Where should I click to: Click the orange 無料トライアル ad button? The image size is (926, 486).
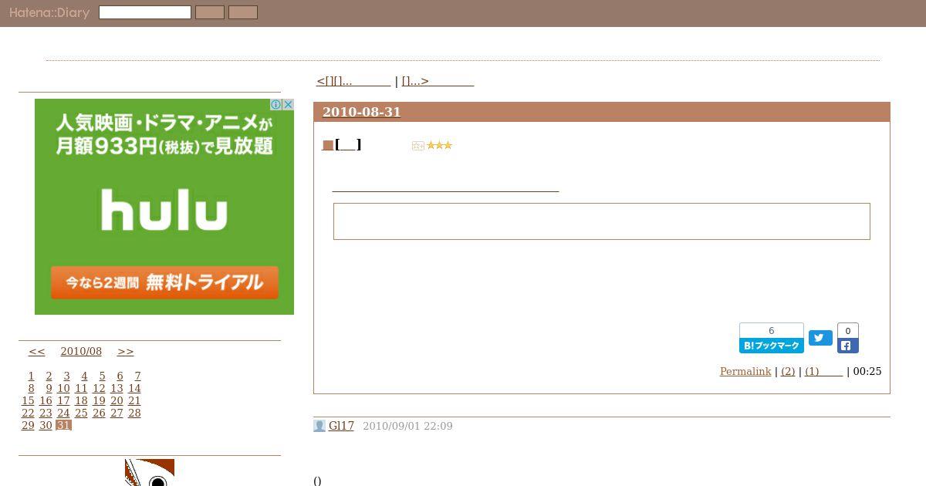(x=164, y=282)
